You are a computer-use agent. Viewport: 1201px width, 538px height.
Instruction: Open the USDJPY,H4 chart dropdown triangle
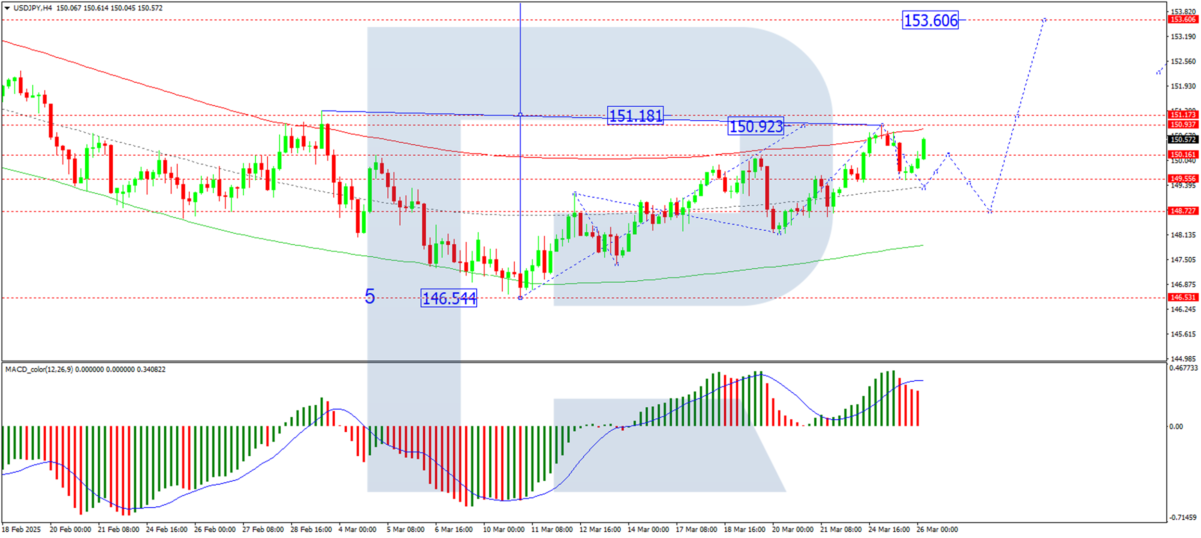[x=7, y=8]
